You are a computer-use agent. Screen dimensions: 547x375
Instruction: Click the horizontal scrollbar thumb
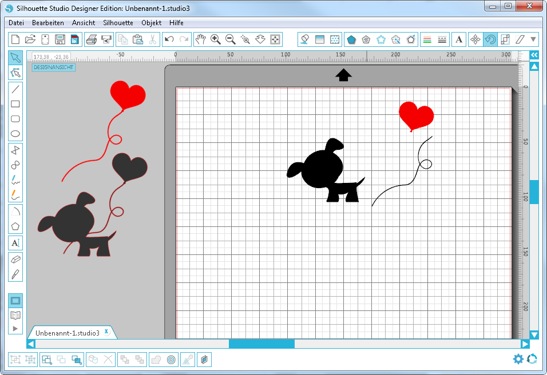261,344
